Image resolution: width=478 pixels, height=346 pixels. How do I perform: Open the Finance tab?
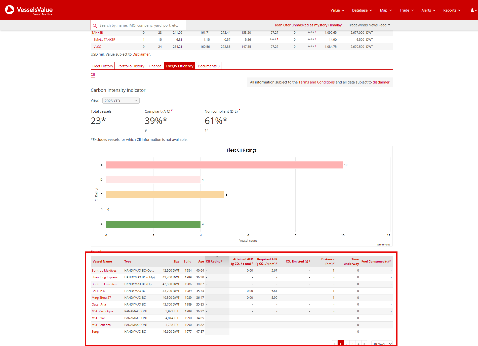click(155, 66)
